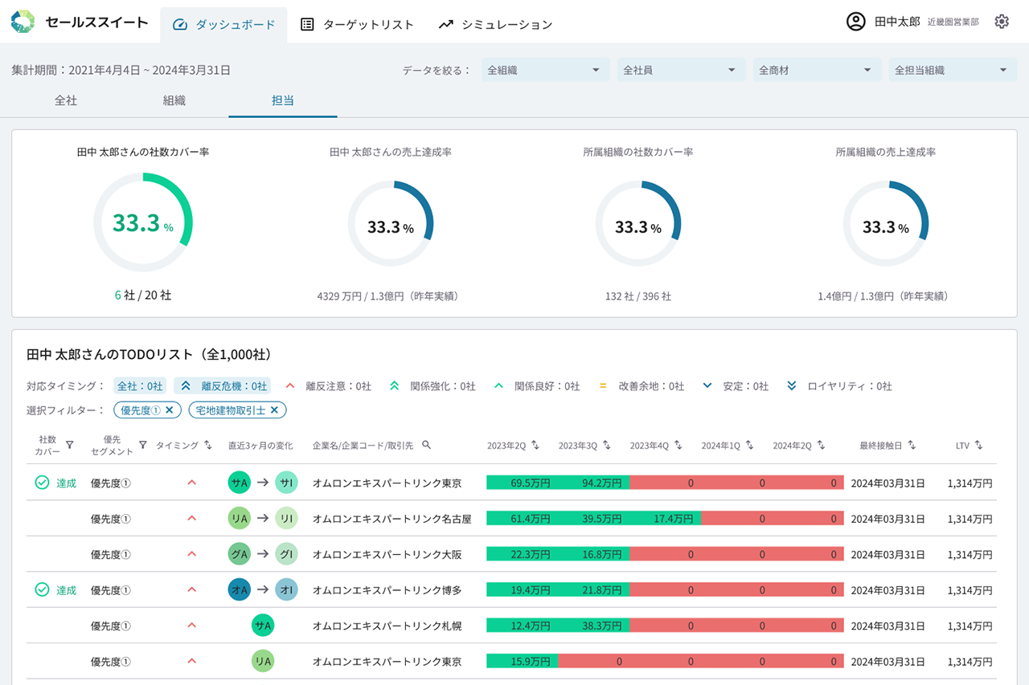1029x685 pixels.
Task: Click the サI badge in 東京 row
Action: [x=286, y=483]
